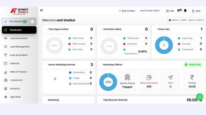Open the amit user profile menu

[197, 11]
